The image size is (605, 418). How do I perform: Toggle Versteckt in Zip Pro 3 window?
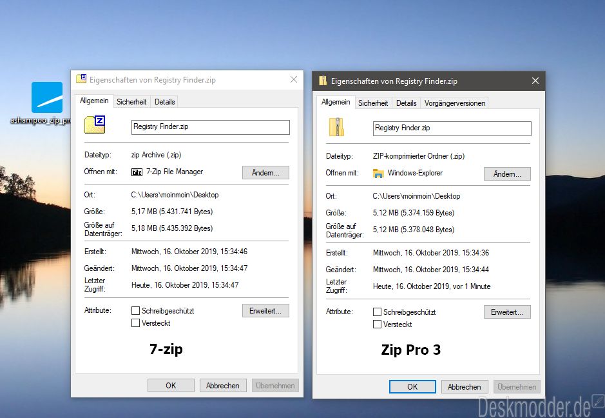pos(377,324)
